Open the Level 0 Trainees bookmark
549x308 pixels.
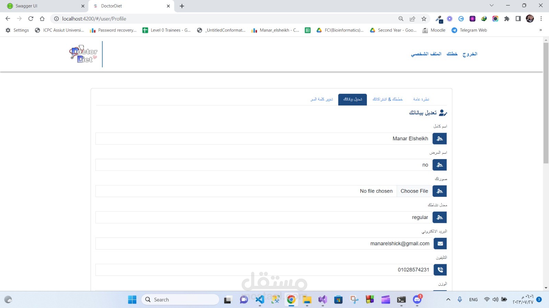tap(167, 30)
